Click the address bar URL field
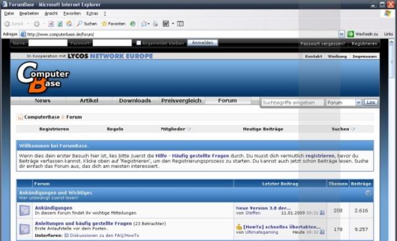The width and height of the screenshot is (397, 241). pyautogui.click(x=182, y=34)
